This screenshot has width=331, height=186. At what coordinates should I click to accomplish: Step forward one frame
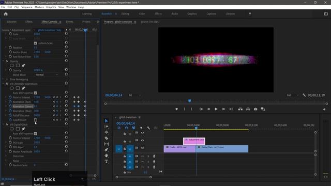(223, 109)
